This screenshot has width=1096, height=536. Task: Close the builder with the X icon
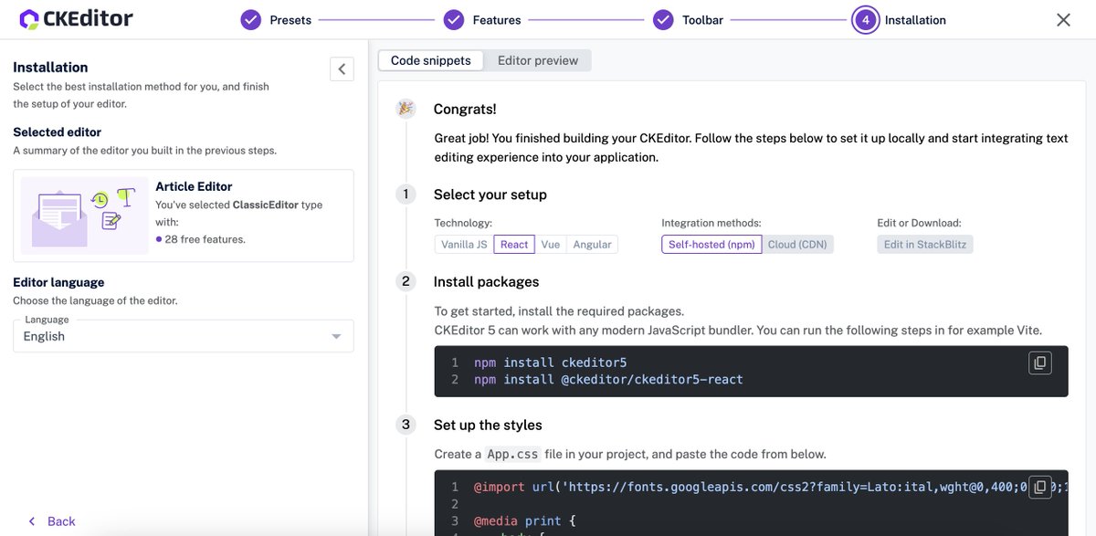(x=1063, y=20)
